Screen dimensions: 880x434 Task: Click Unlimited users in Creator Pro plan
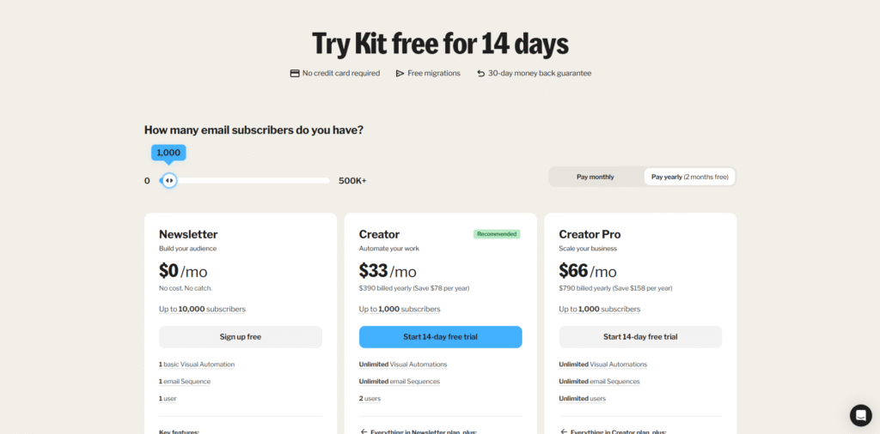point(582,399)
